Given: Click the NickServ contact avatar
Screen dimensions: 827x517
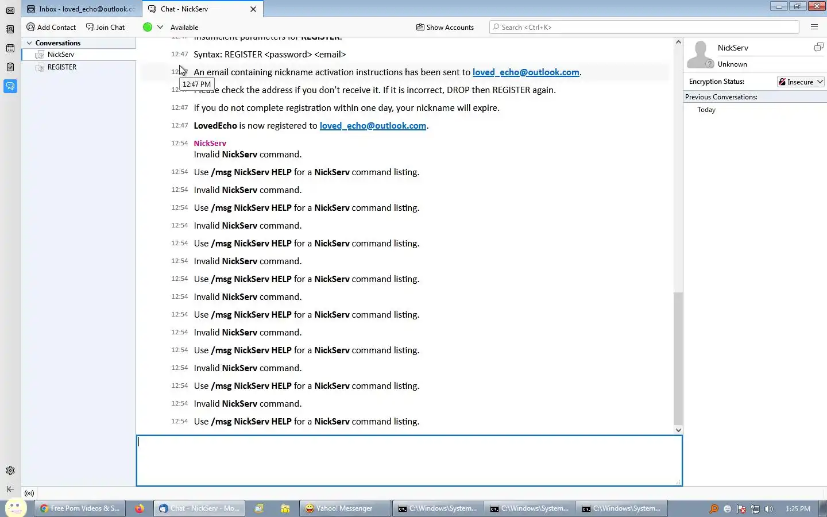Looking at the screenshot, I should tap(700, 55).
